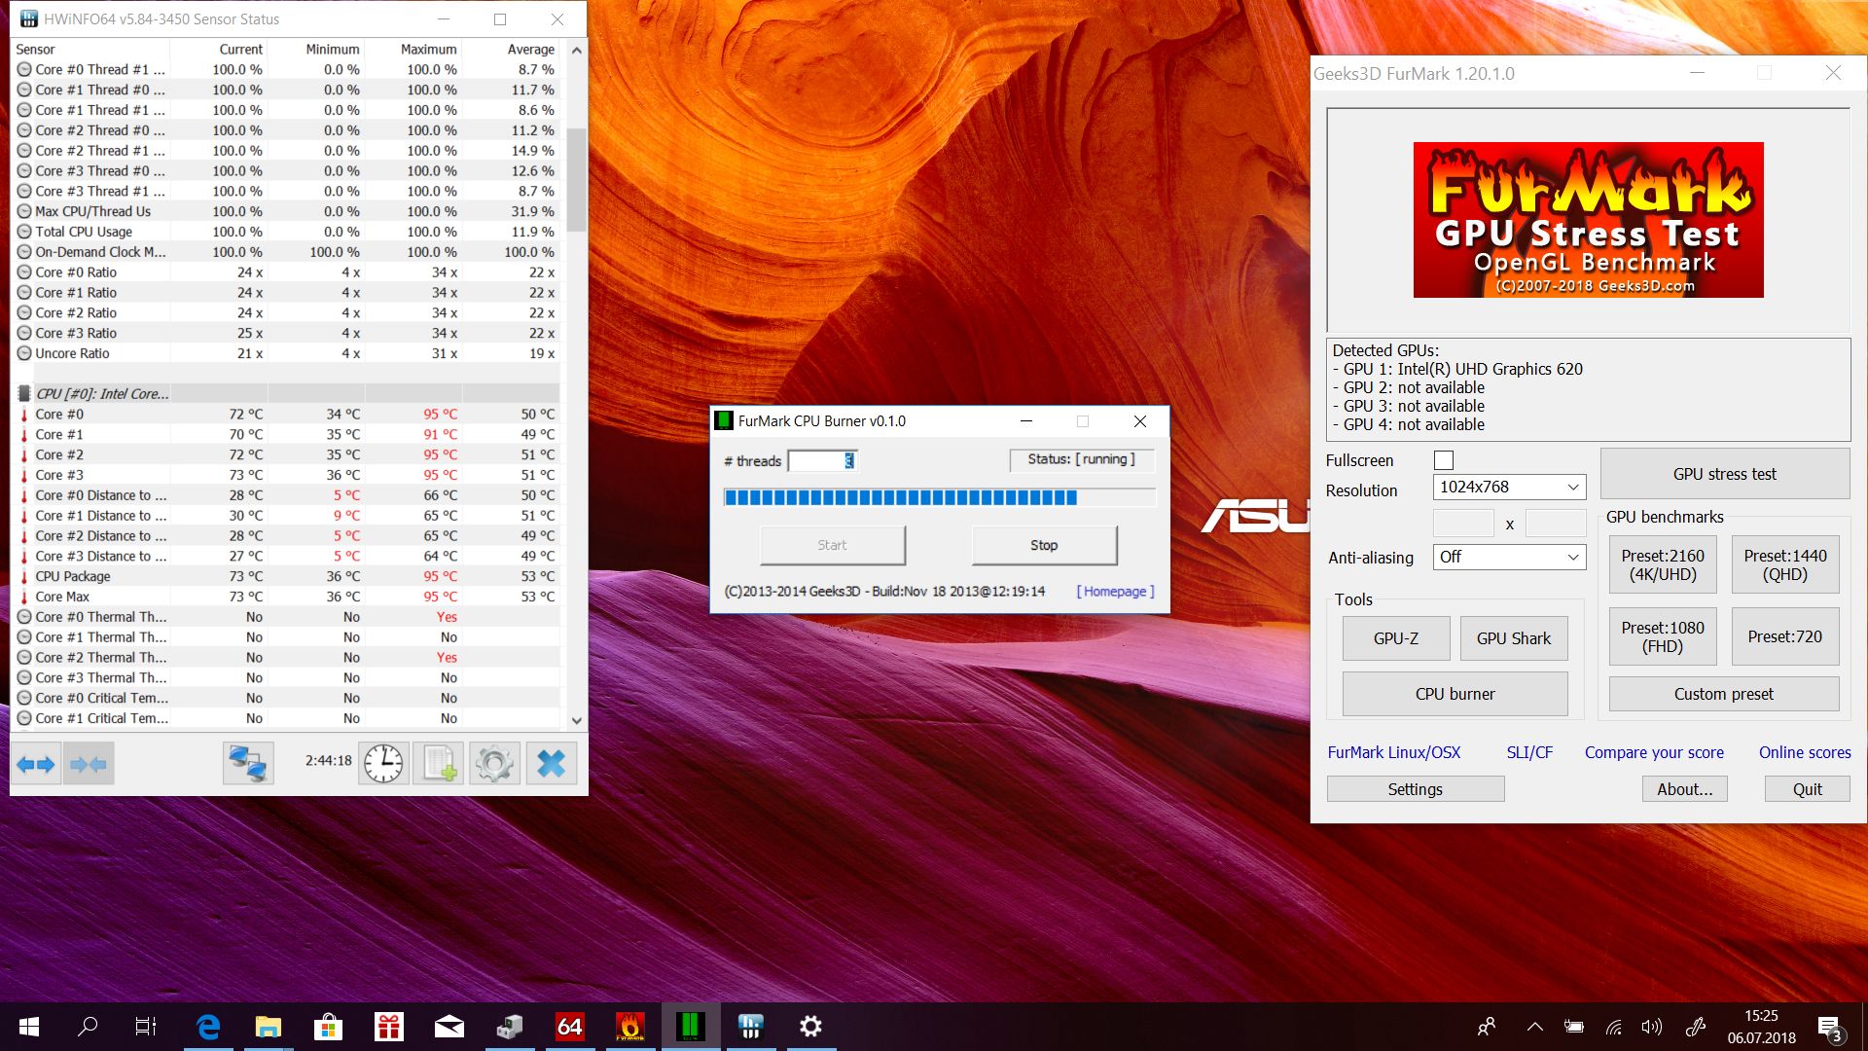Viewport: 1868px width, 1051px height.
Task: Open HWiNFO64 logging via the add-report icon
Action: point(437,763)
